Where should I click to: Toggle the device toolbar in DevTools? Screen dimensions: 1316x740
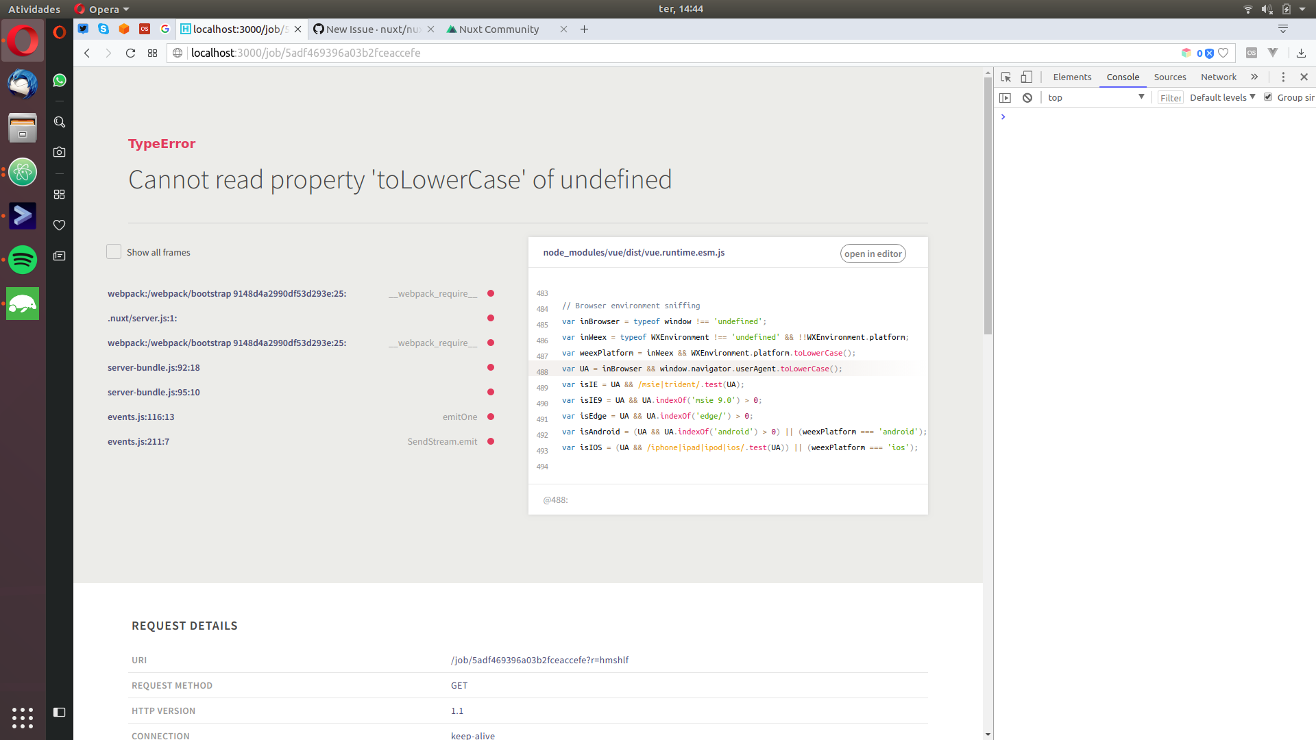coord(1026,77)
